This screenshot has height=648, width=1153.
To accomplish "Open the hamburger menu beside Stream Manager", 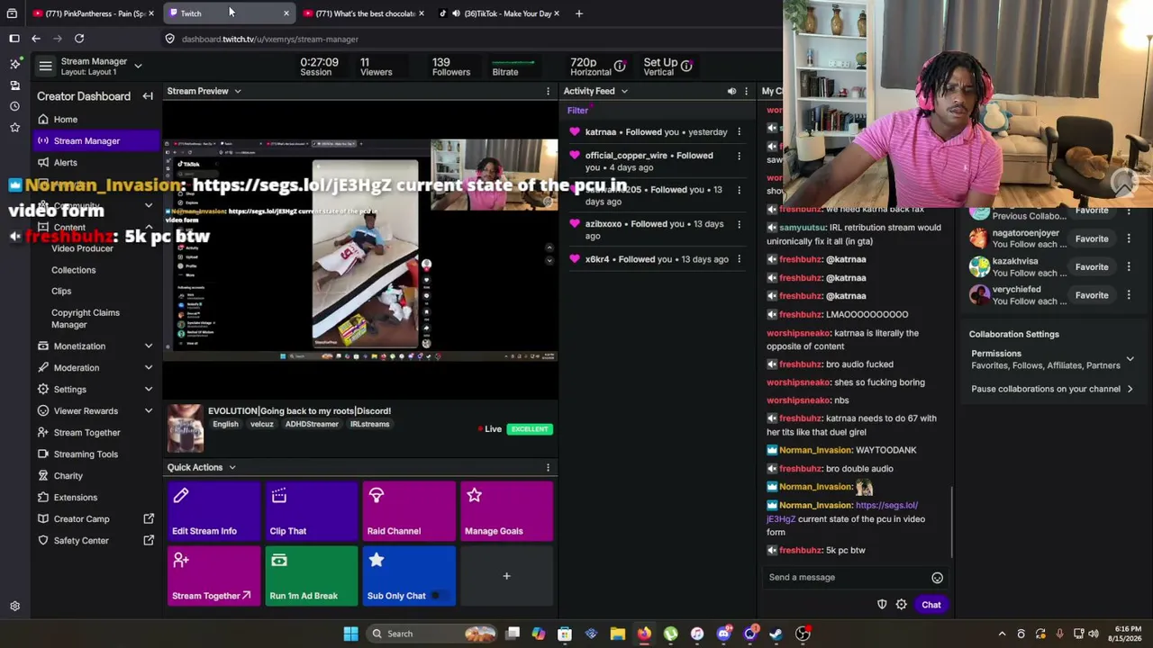I will [x=45, y=66].
